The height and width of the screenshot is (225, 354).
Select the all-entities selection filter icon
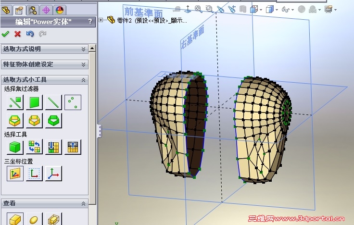pyautogui.click(x=15, y=102)
